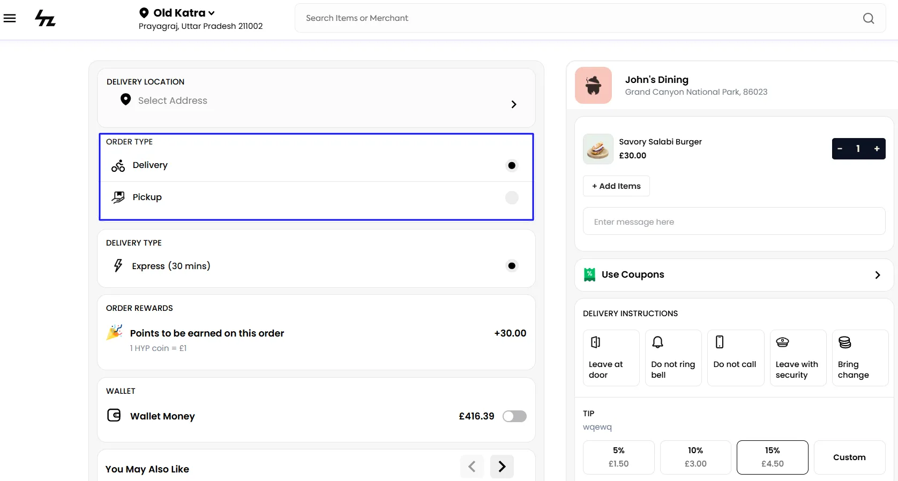Choose the 10% tip option
The height and width of the screenshot is (481, 898).
(695, 457)
